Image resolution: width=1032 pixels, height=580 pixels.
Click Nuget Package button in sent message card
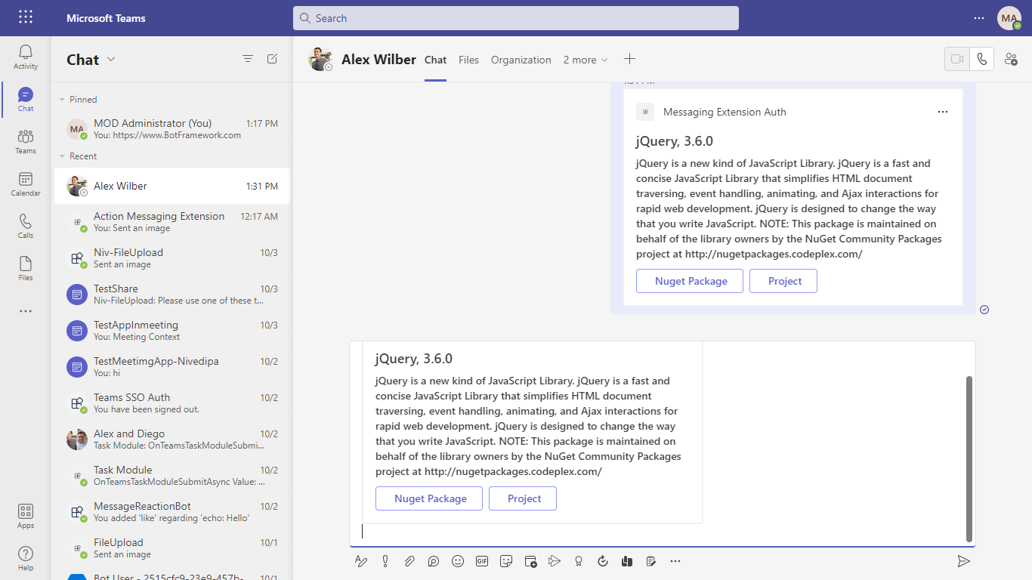(x=690, y=281)
